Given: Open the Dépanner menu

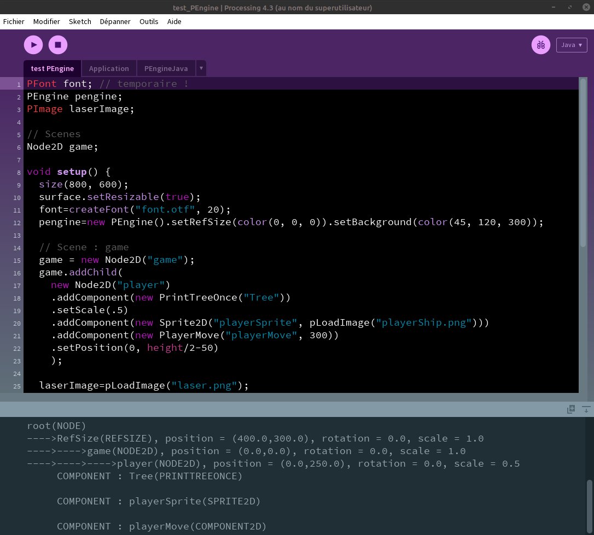Looking at the screenshot, I should [115, 21].
